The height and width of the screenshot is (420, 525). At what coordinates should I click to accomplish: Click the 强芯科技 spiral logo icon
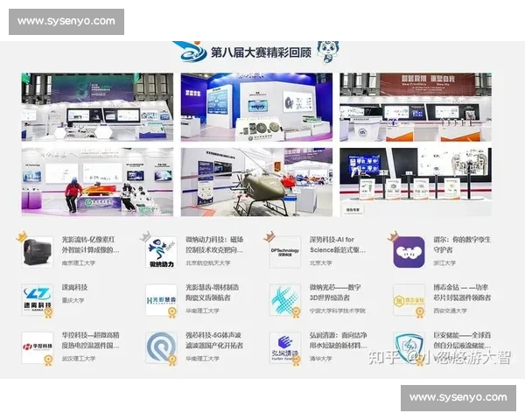coord(161,346)
